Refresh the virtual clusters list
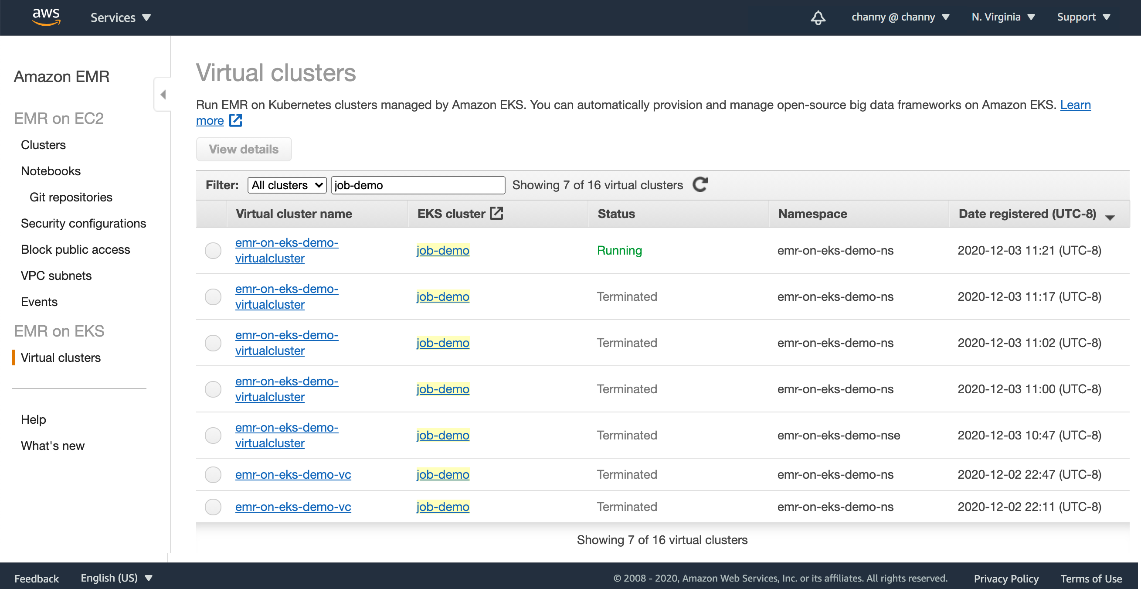The height and width of the screenshot is (589, 1141). coord(700,185)
